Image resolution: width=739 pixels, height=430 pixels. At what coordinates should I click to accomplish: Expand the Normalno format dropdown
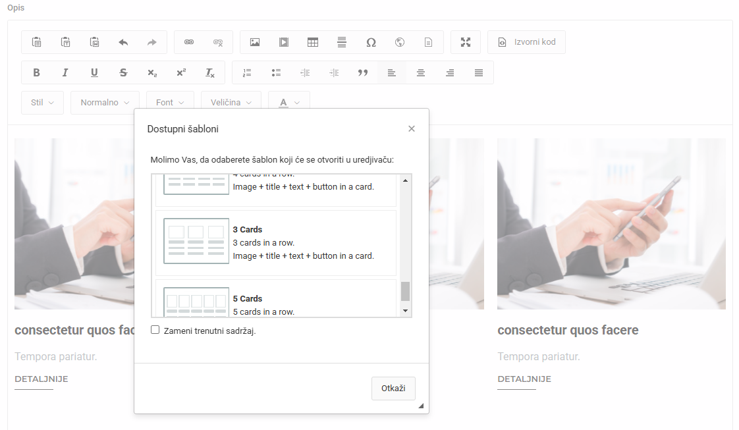pyautogui.click(x=105, y=103)
